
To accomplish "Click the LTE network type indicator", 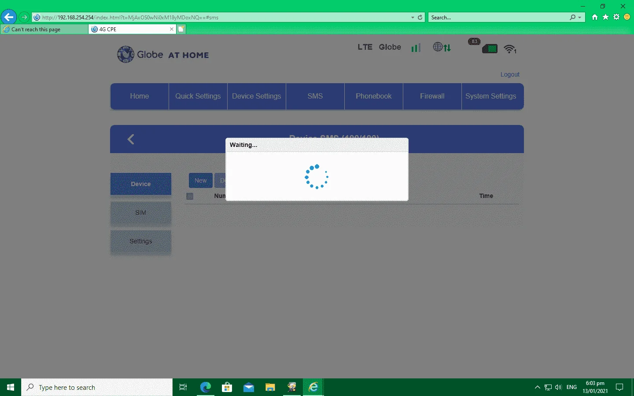I will 365,47.
